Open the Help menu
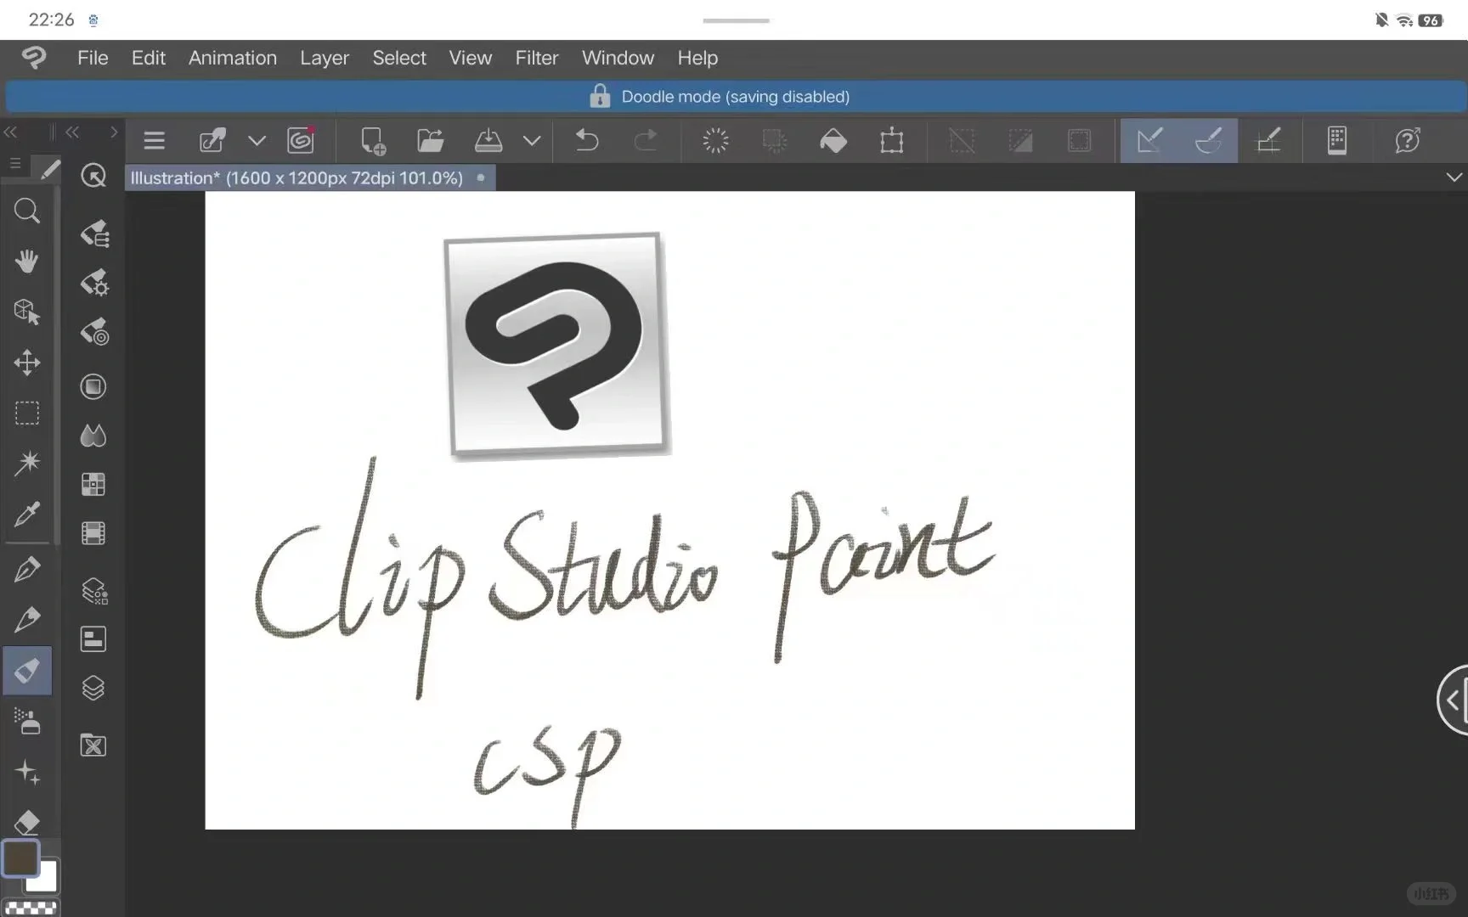The height and width of the screenshot is (917, 1468). click(697, 58)
